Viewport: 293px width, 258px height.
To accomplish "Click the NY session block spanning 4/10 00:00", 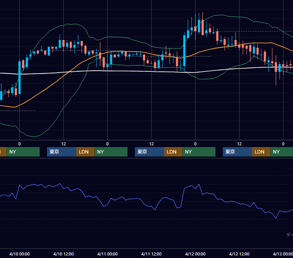I will pyautogui.click(x=23, y=152).
